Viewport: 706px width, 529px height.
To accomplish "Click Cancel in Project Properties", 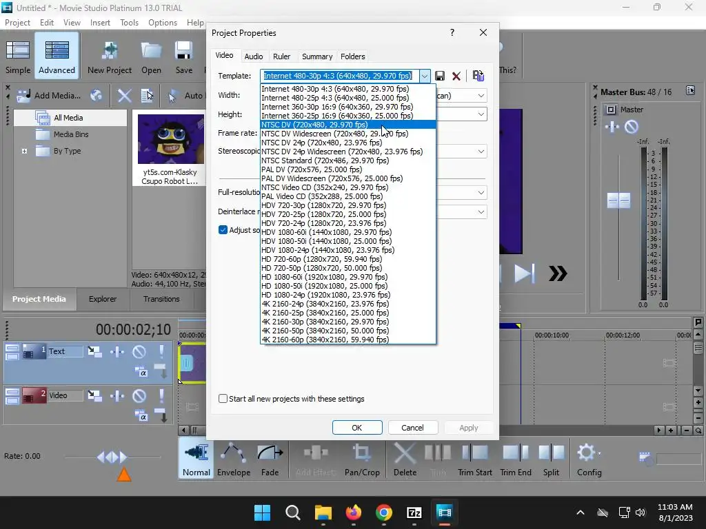I will 412,428.
